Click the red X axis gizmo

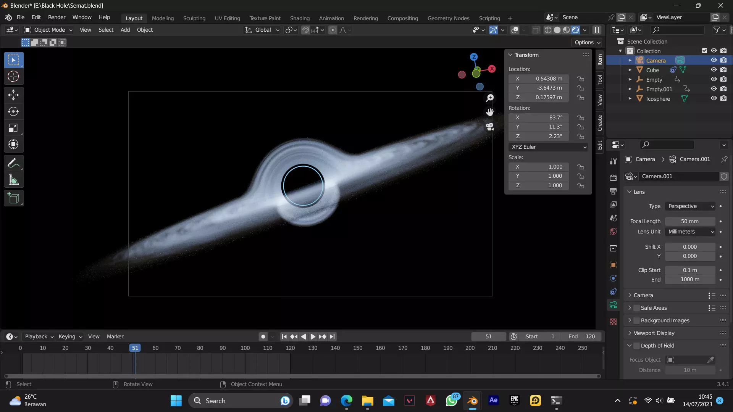492,69
